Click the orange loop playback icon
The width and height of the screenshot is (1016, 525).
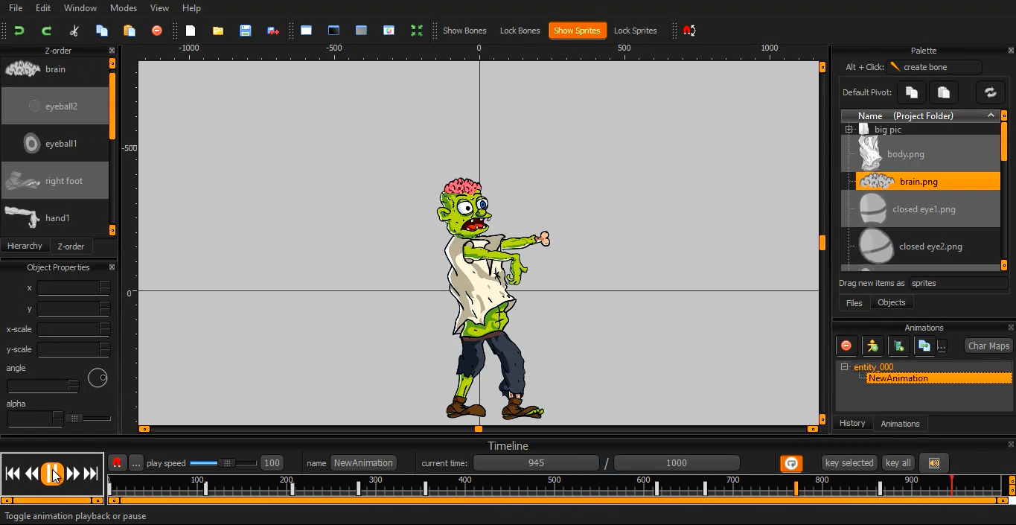791,463
